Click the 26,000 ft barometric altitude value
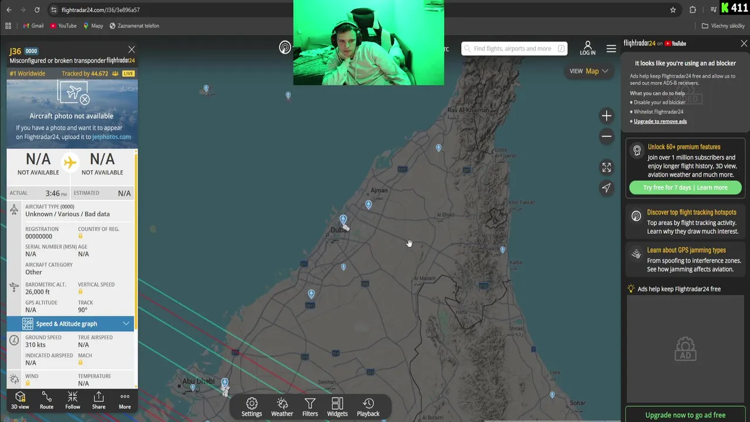The height and width of the screenshot is (422, 750). pos(37,291)
